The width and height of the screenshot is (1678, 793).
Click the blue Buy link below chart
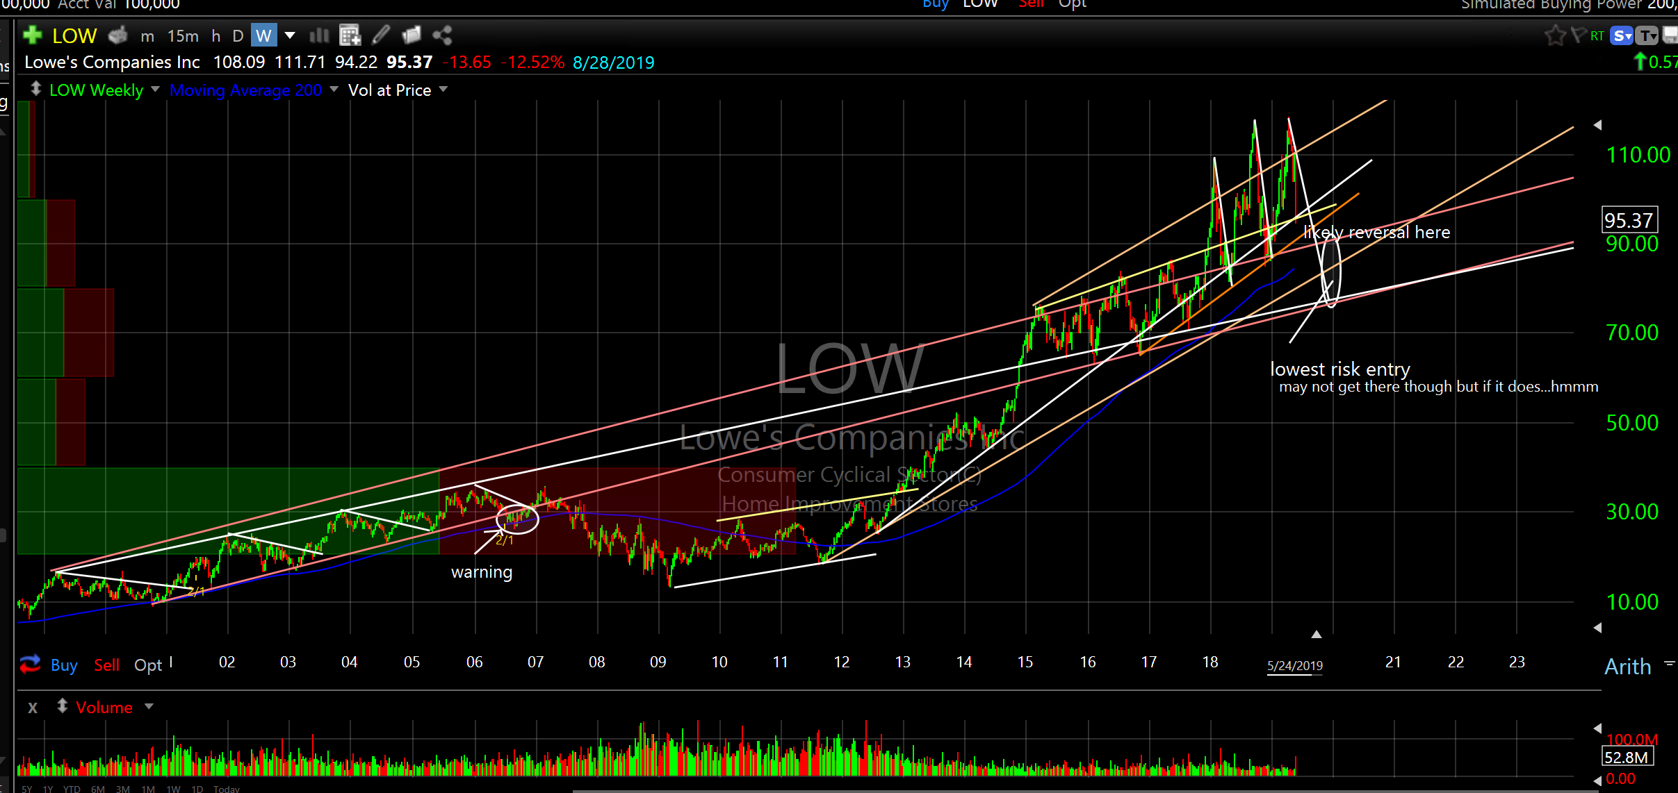64,665
